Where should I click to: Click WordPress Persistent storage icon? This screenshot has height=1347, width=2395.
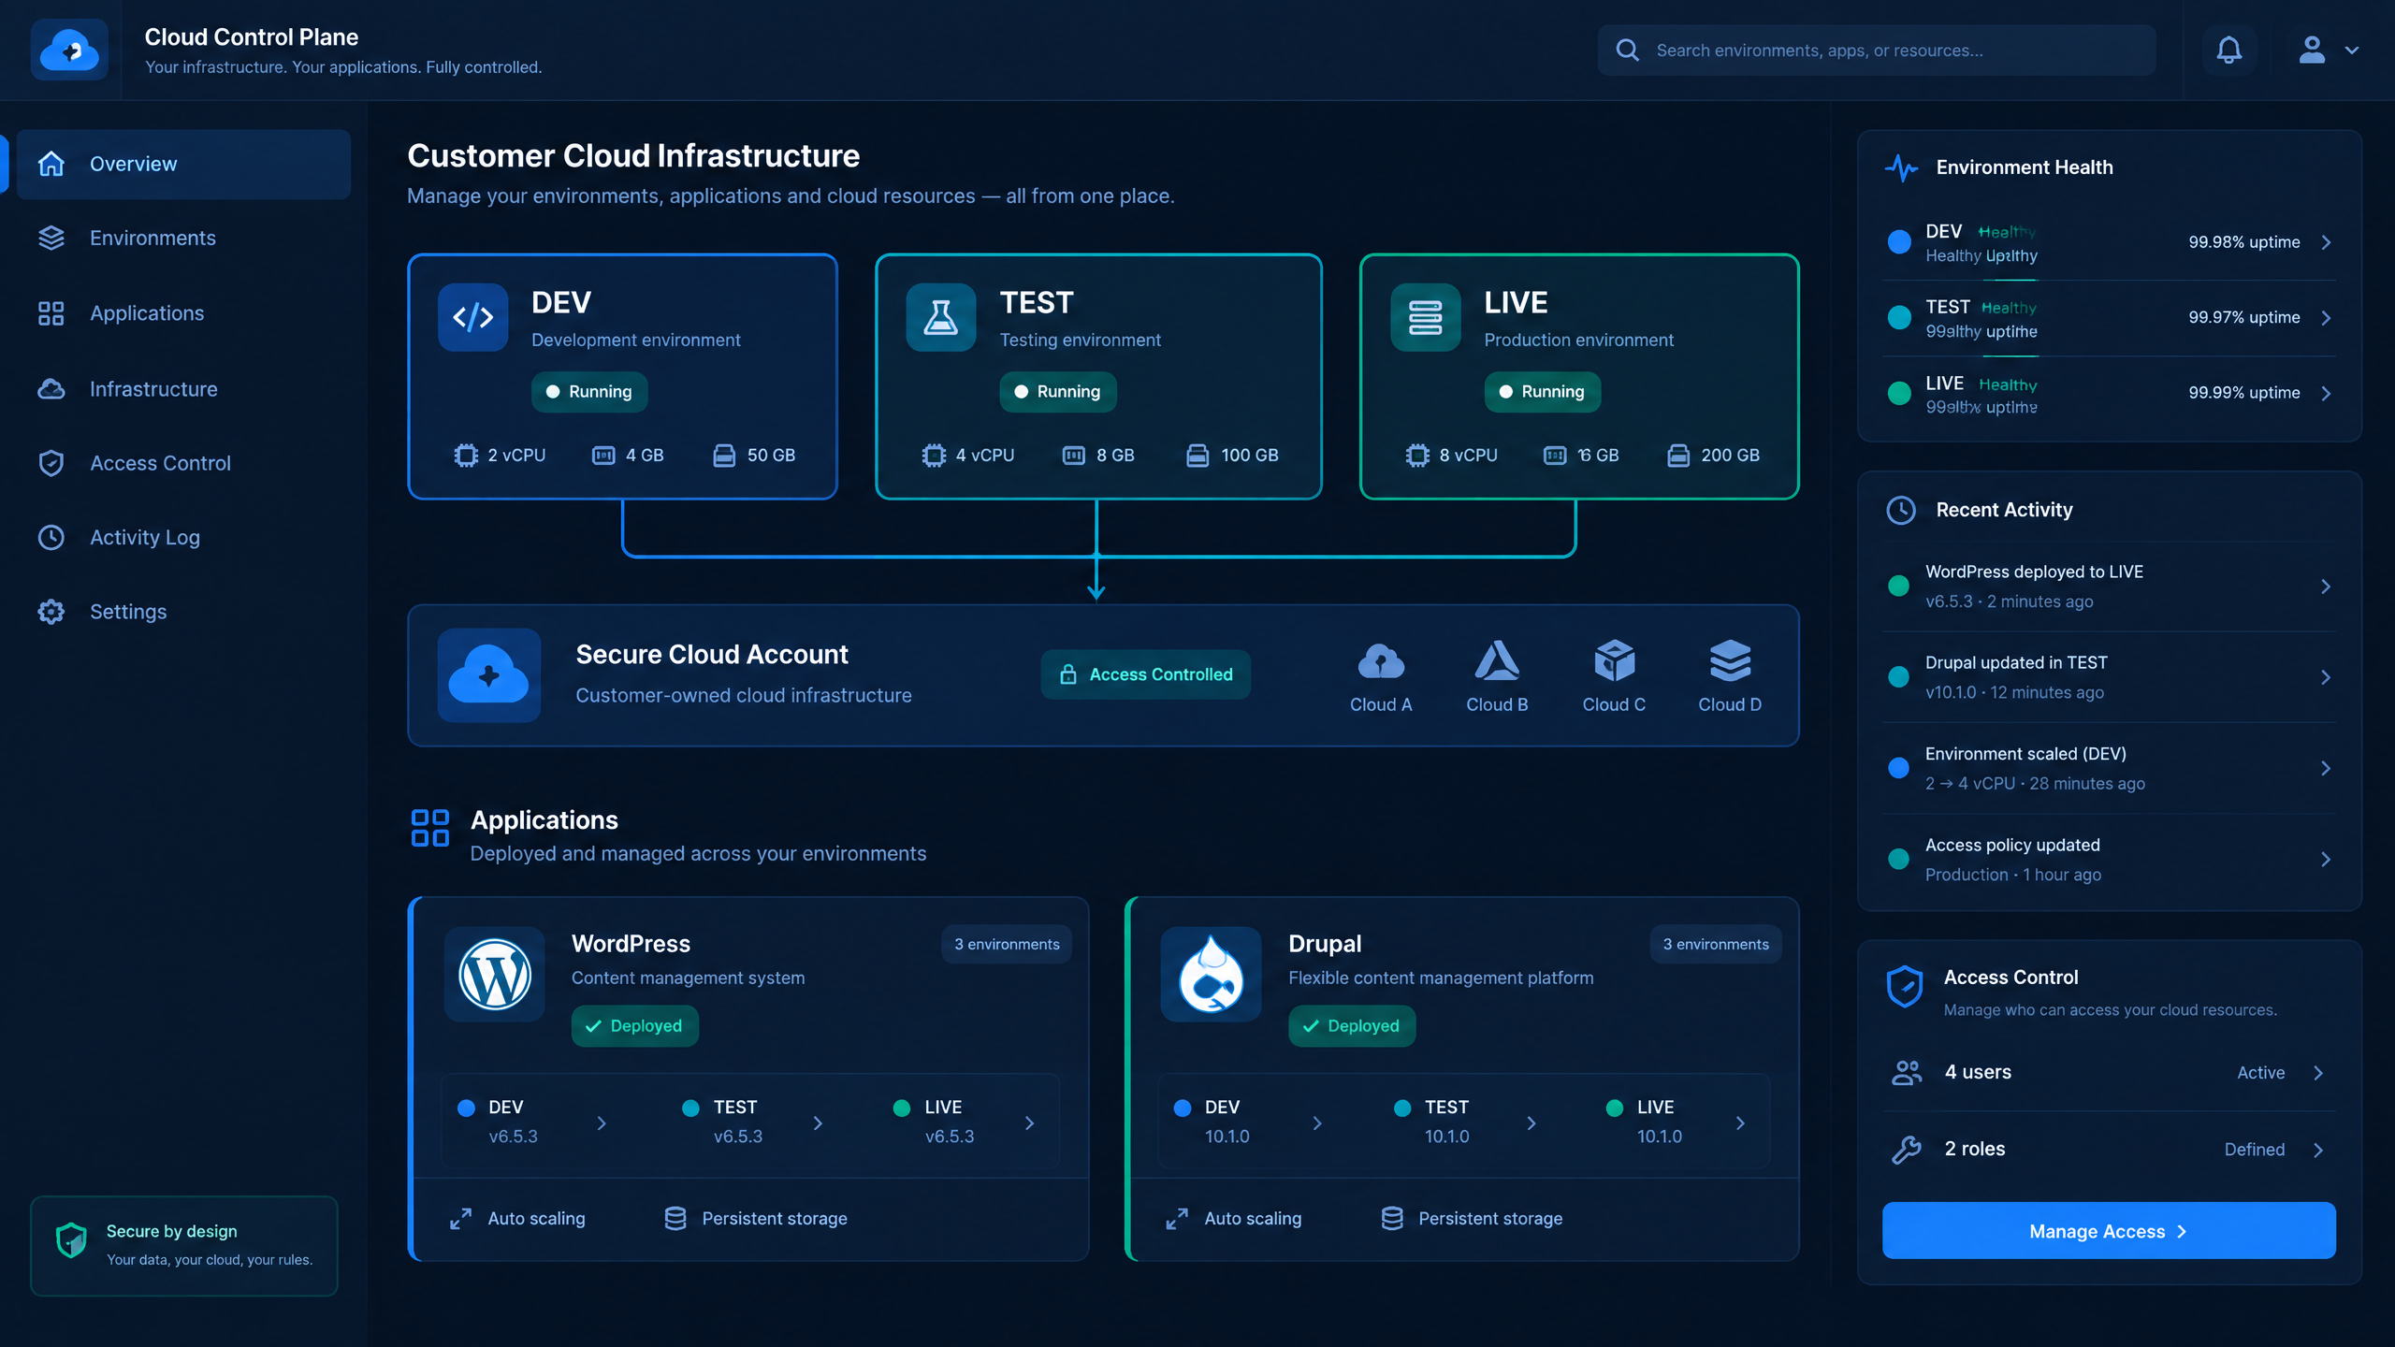[x=675, y=1219]
